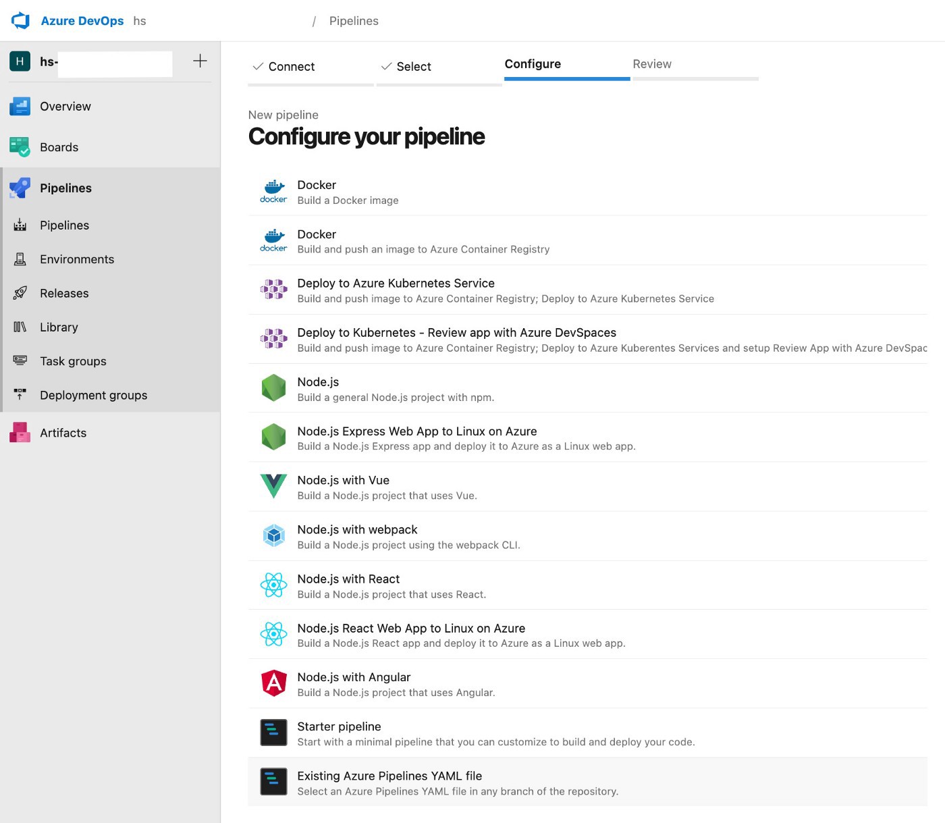Click the Node.js npm template icon
This screenshot has height=823, width=945.
[x=273, y=388]
